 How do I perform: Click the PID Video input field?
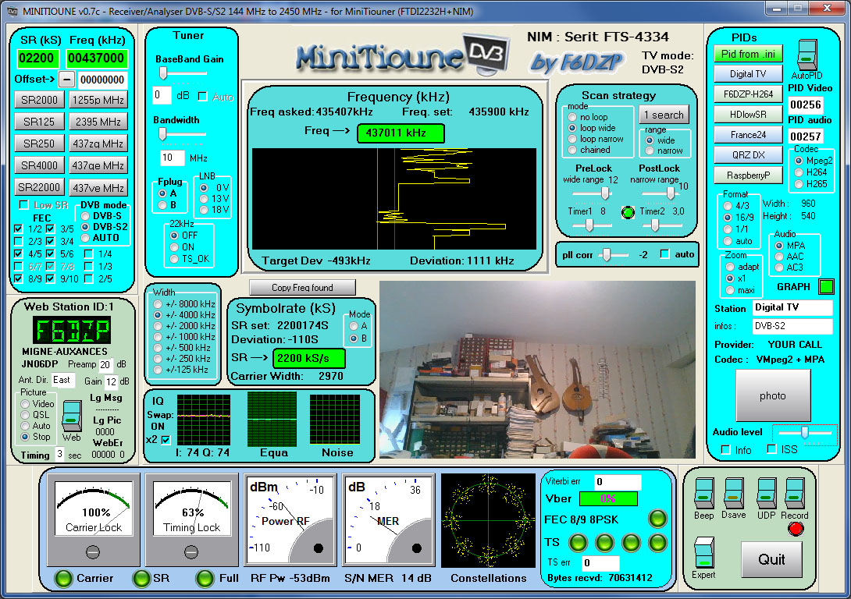coord(806,105)
